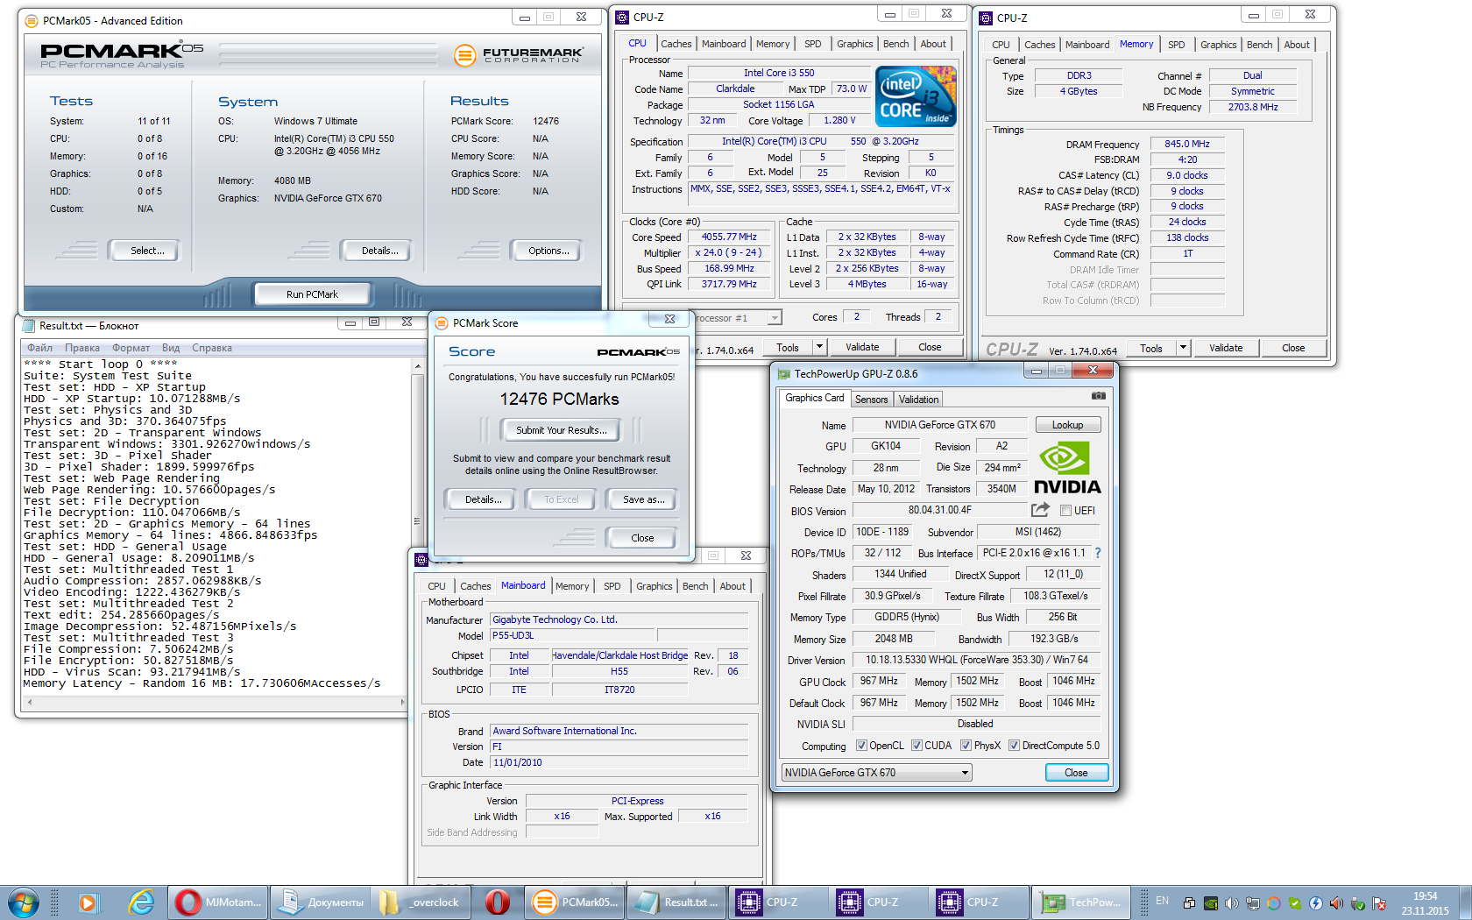
Task: Click Submit Your Results button
Action: tap(561, 430)
